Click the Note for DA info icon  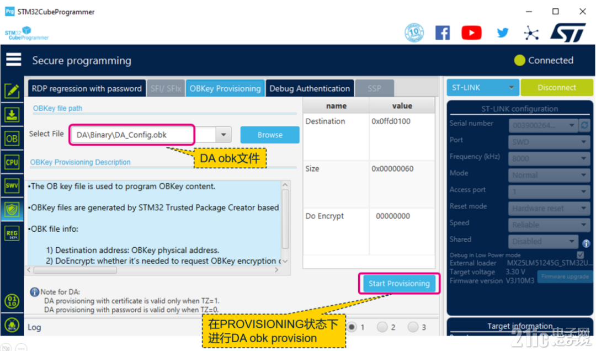click(35, 292)
